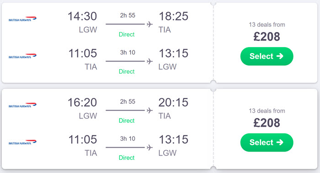Click airplane icon on 14:30 LGW–TIA route
Image resolution: width=320 pixels, height=173 pixels.
click(149, 24)
